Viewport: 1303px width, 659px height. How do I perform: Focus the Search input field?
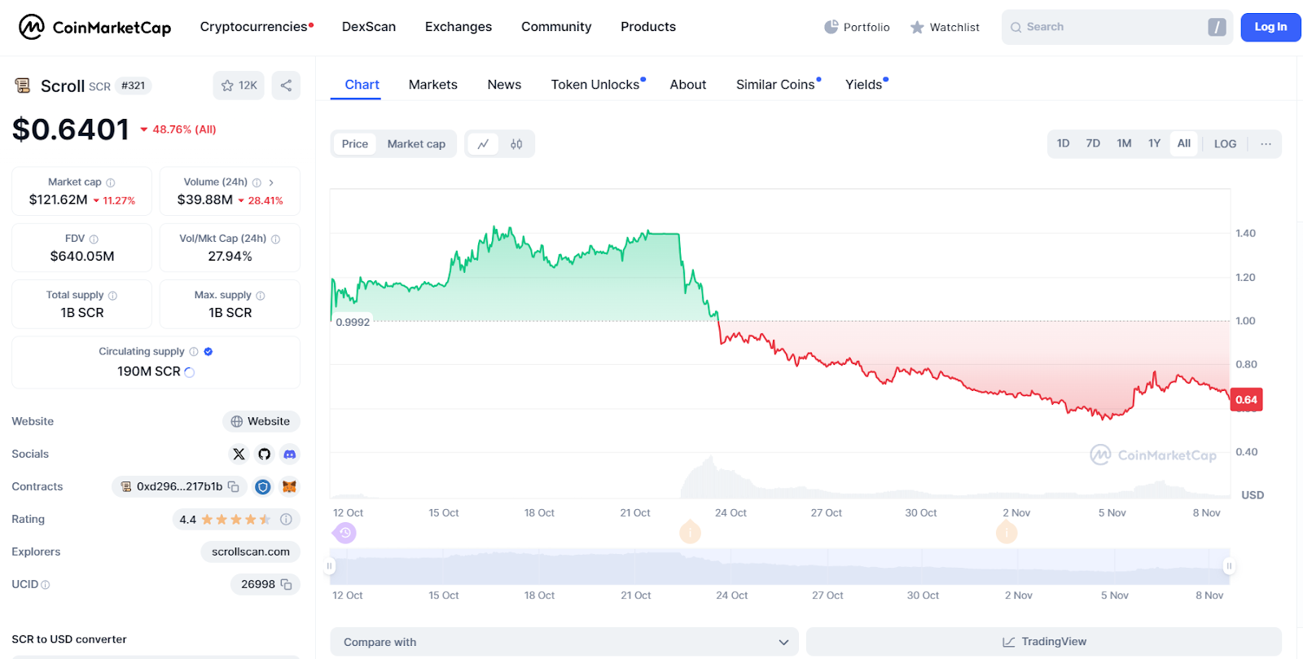(1116, 27)
